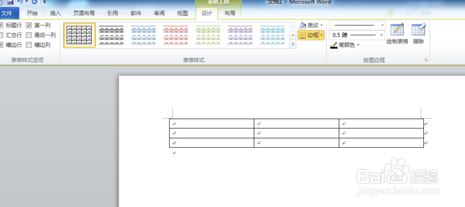This screenshot has height=207, width=465.
Task: Activate the 擦除 eraser tool
Action: pyautogui.click(x=418, y=34)
